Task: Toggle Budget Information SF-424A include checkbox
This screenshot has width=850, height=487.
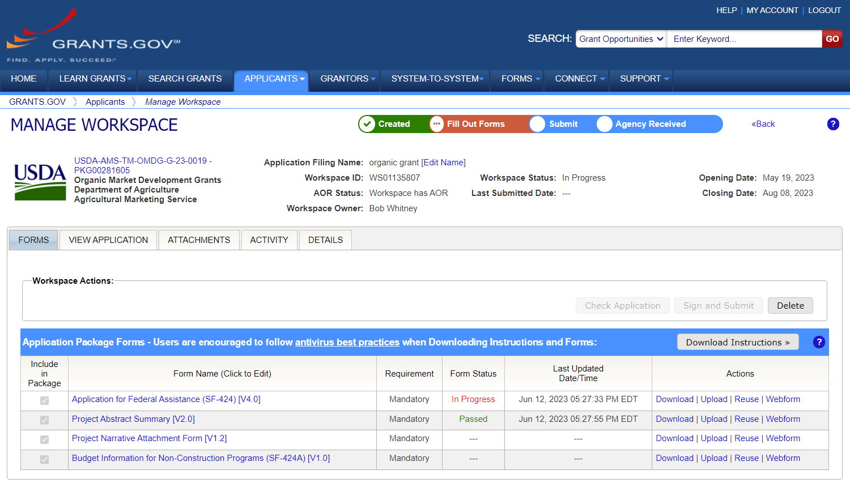Action: [44, 459]
